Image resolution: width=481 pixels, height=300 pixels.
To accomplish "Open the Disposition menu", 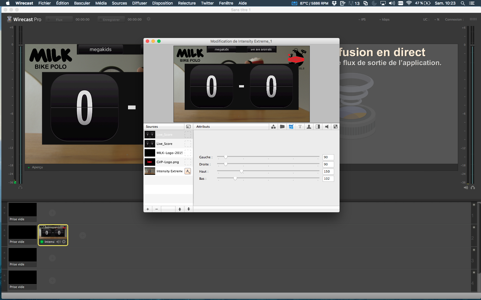I will (x=162, y=3).
